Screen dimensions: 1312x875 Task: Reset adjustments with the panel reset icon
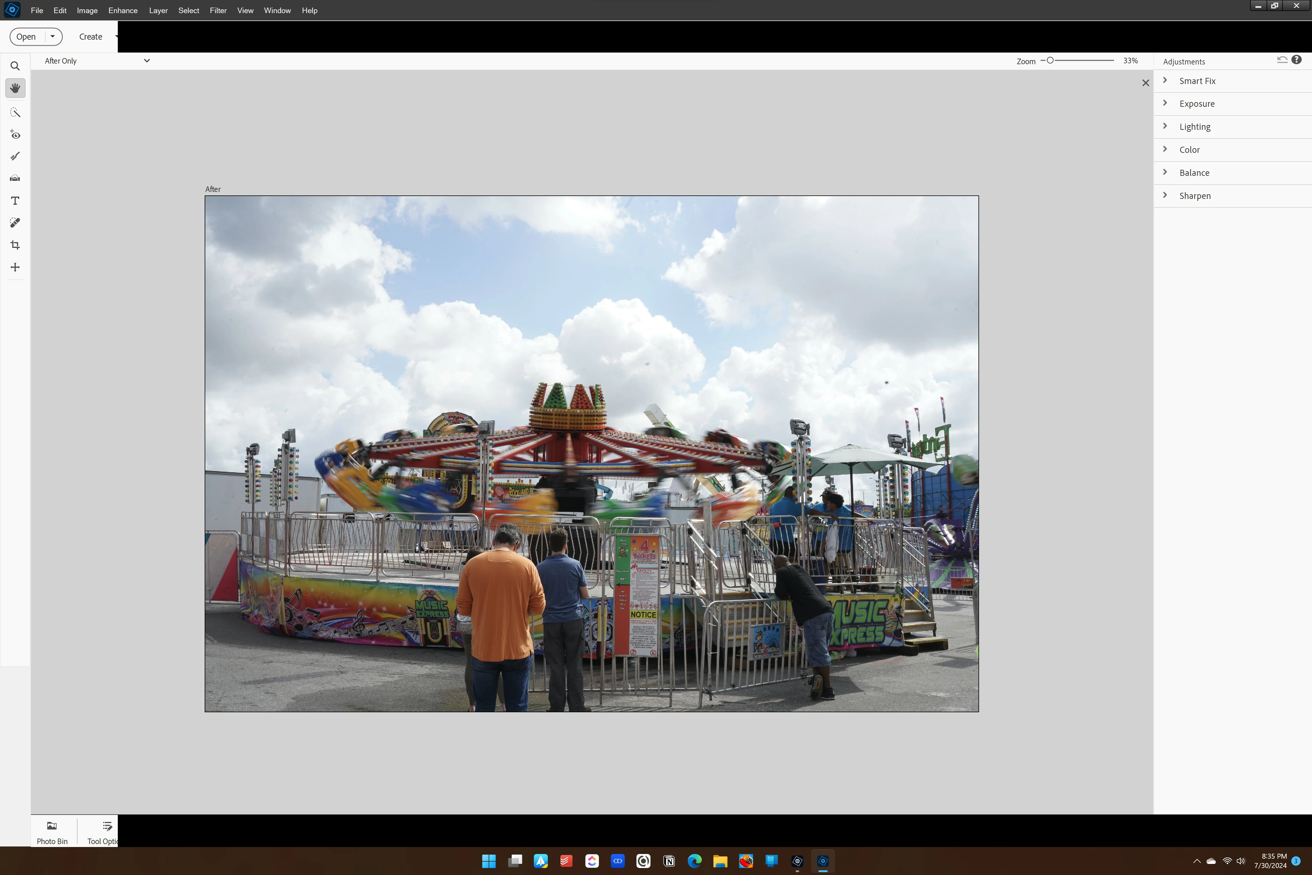point(1282,60)
